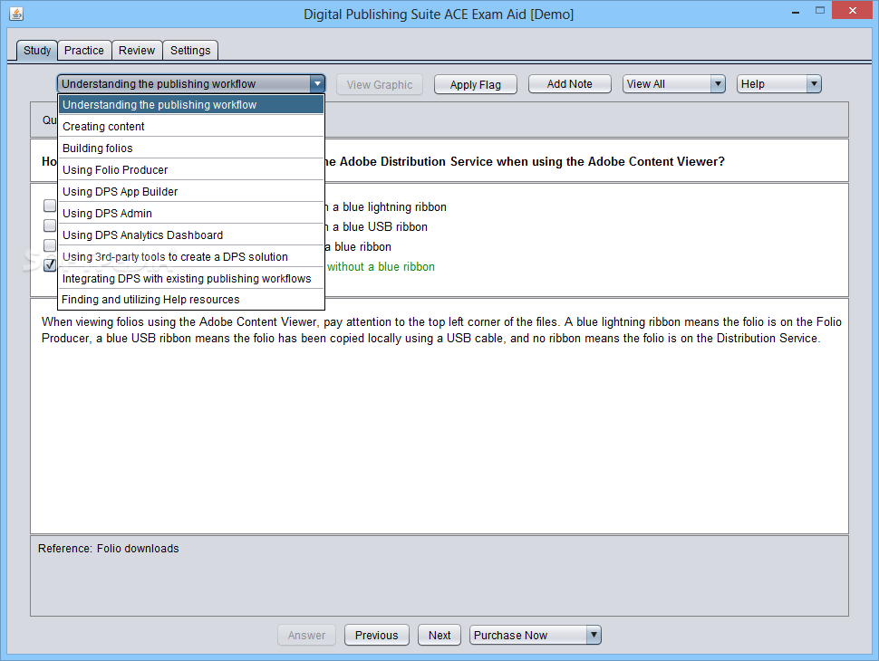879x661 pixels.
Task: Select 'Finding and utilizing Help resources'
Action: (x=191, y=300)
